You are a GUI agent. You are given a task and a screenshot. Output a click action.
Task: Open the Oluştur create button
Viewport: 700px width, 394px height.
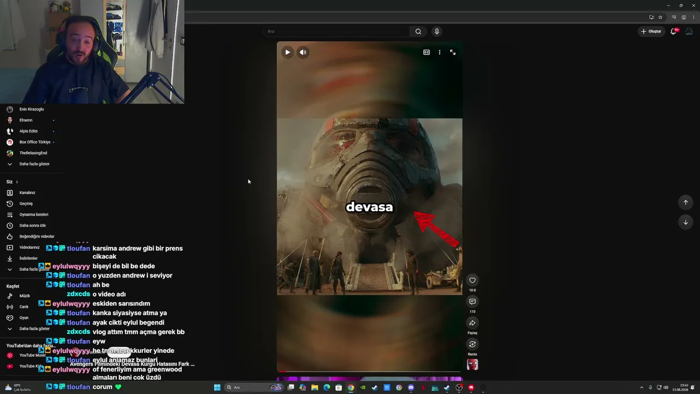(x=651, y=31)
